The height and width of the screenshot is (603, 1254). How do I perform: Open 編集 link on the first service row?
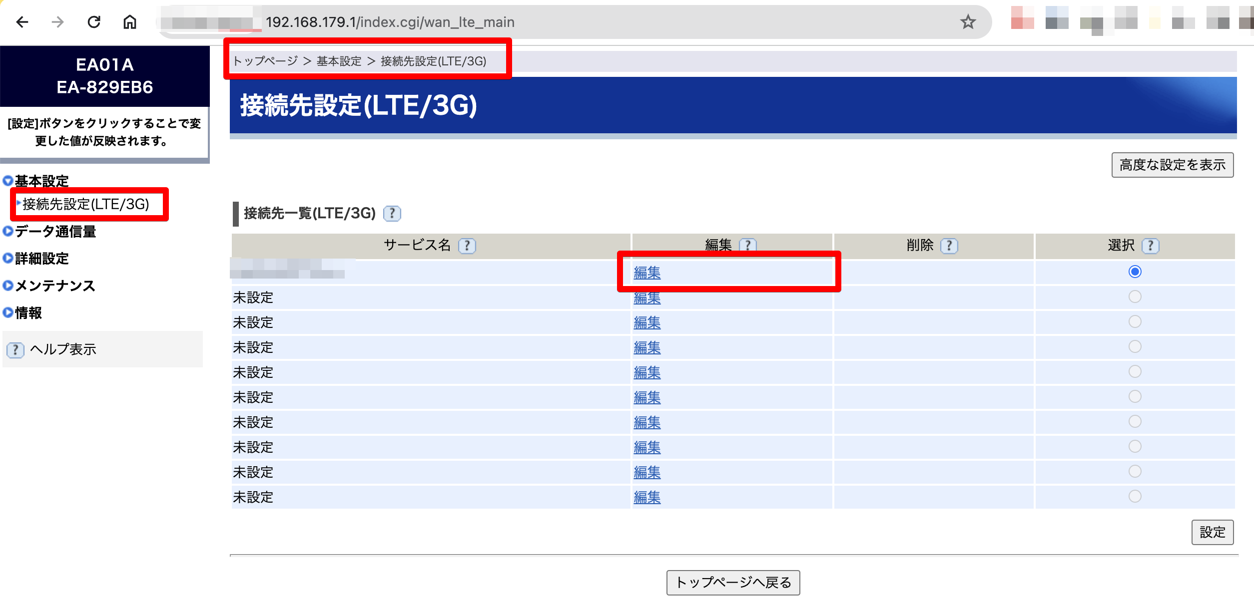pyautogui.click(x=647, y=273)
